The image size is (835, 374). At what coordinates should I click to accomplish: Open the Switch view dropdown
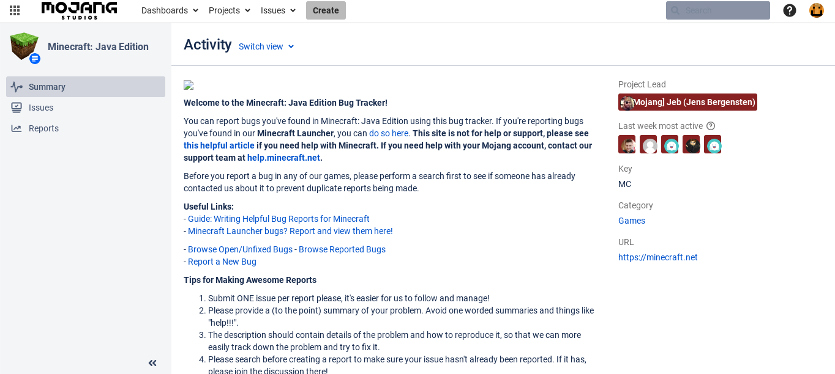pos(266,46)
